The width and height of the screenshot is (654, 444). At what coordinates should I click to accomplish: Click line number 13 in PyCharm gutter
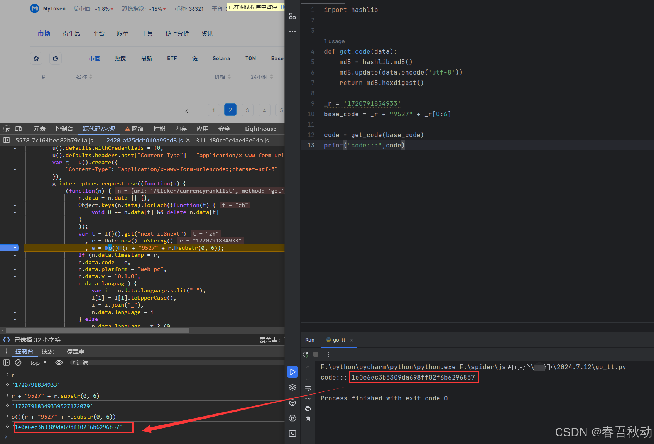(x=311, y=145)
